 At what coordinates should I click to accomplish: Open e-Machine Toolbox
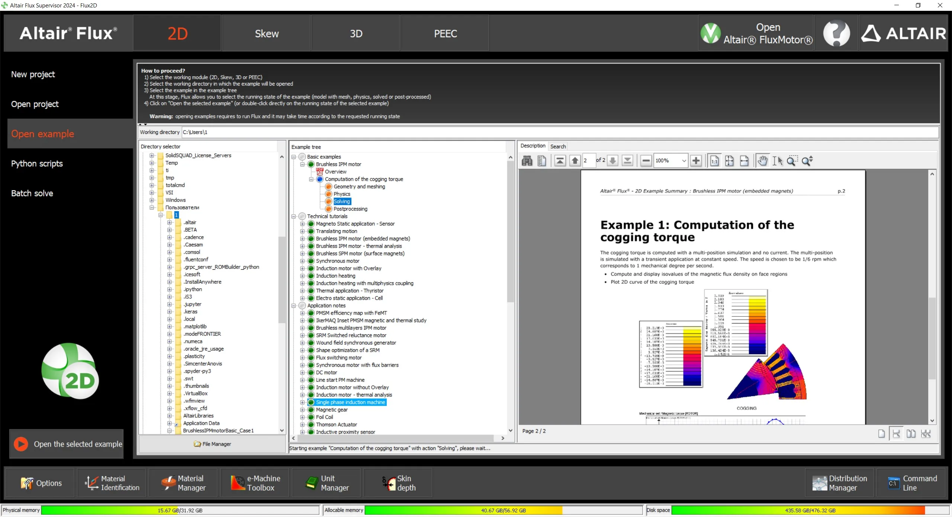point(255,483)
